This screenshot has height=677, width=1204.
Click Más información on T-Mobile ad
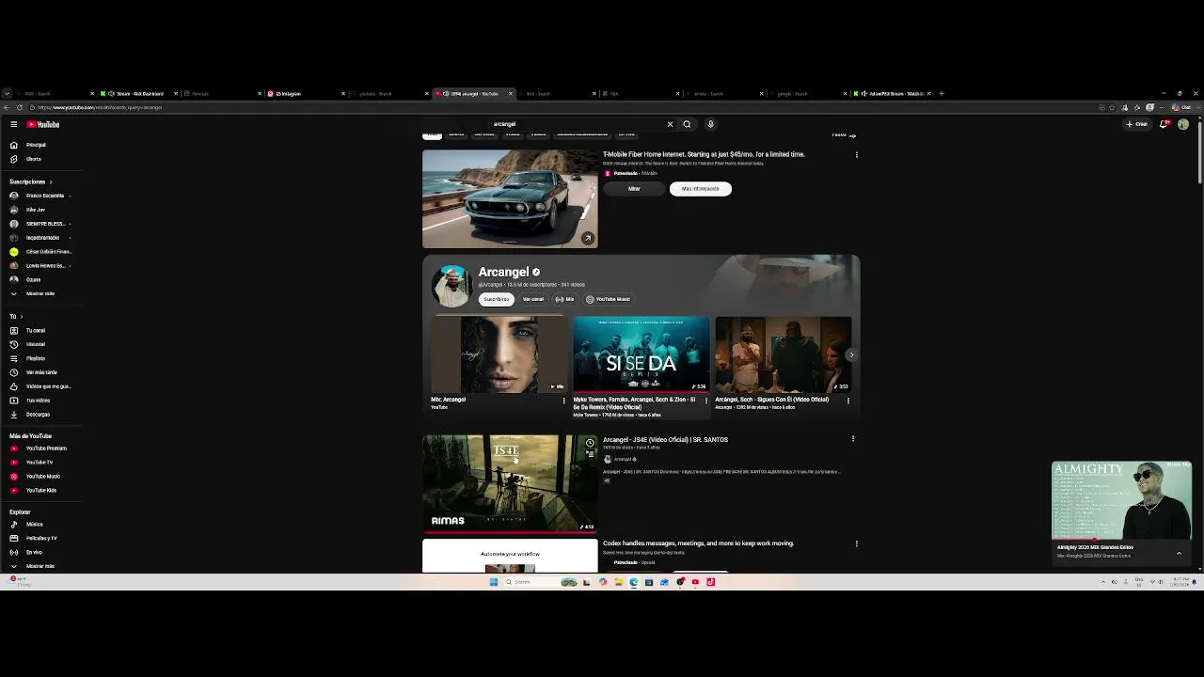700,189
